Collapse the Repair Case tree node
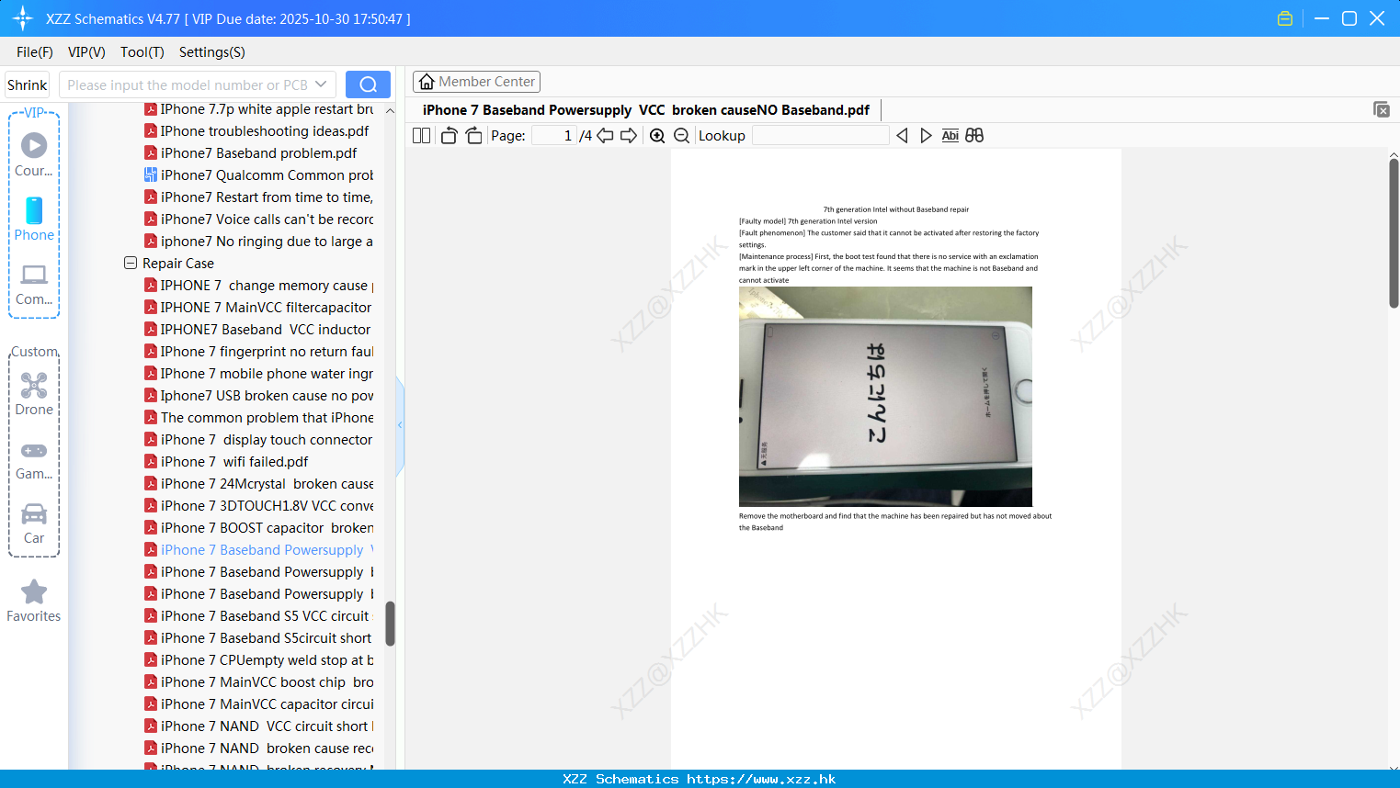1400x788 pixels. tap(131, 263)
